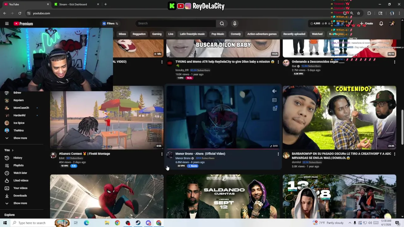The image size is (404, 227).
Task: Select the Reggaeton filter chip
Action: coord(139,34)
